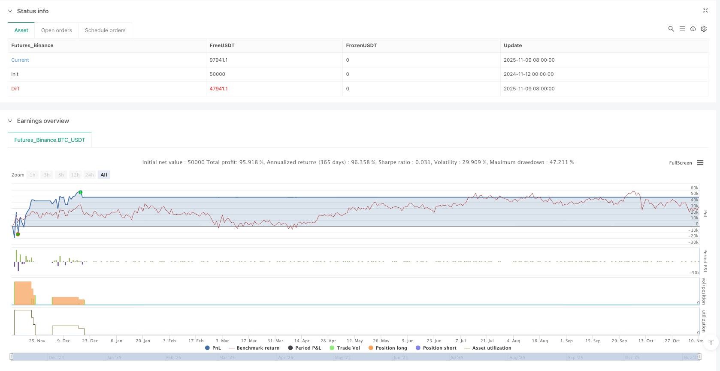Switch to the Open orders tab

tap(57, 30)
